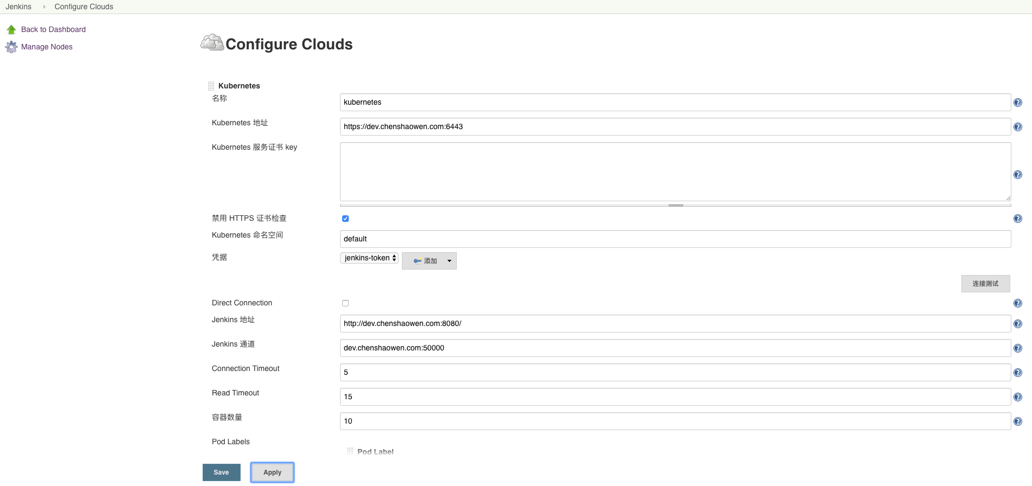The height and width of the screenshot is (486, 1032).
Task: Uncheck 禁用 HTTPS 证书检查 checkbox
Action: 345,219
